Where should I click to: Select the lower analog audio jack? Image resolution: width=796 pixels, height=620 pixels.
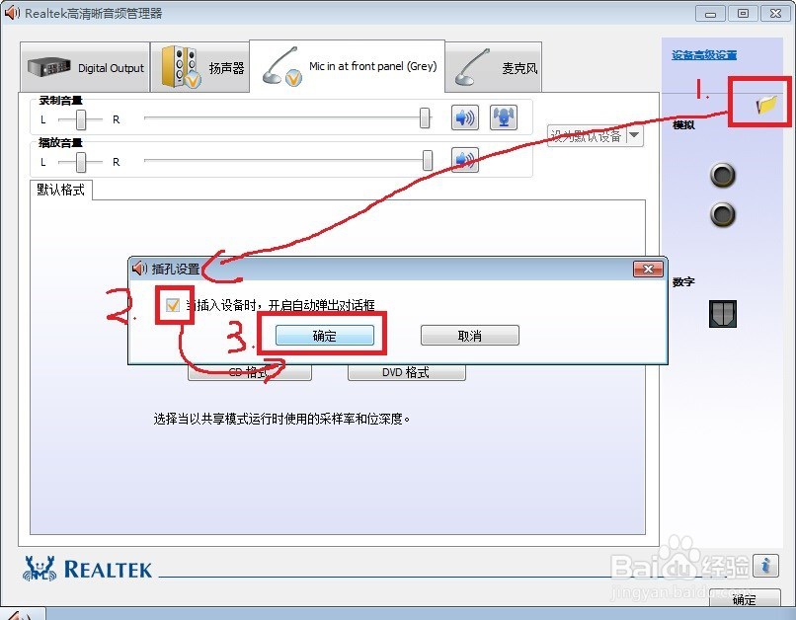[722, 214]
